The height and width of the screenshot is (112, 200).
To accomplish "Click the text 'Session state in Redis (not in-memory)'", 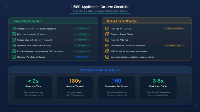I will tap(35, 40).
